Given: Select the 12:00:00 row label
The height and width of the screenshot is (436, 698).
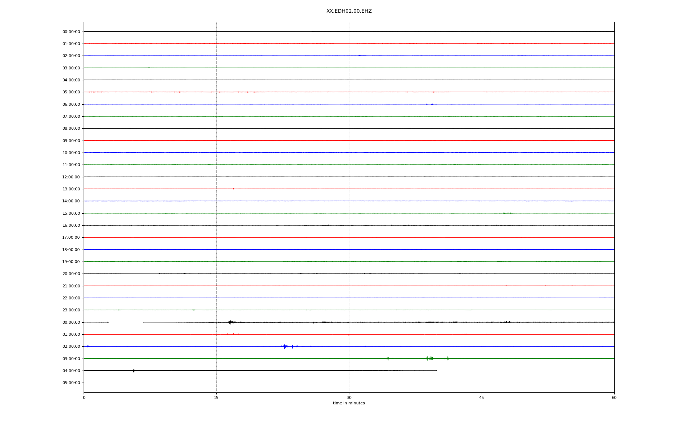Looking at the screenshot, I should [x=71, y=177].
